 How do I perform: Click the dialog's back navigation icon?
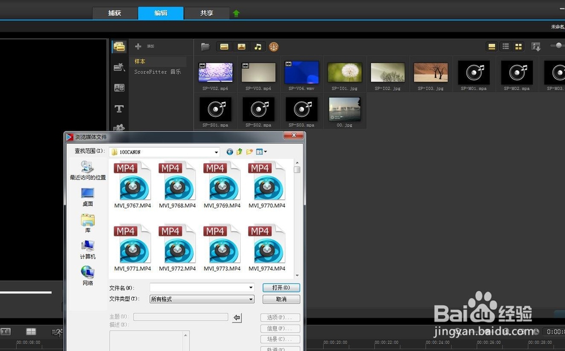point(229,152)
